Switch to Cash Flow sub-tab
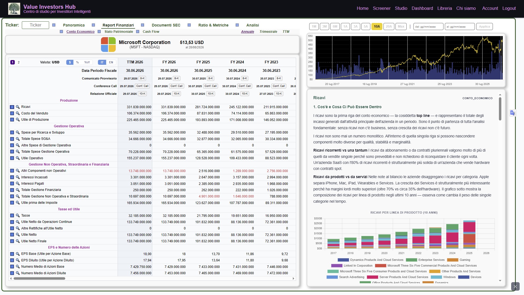 click(x=151, y=32)
